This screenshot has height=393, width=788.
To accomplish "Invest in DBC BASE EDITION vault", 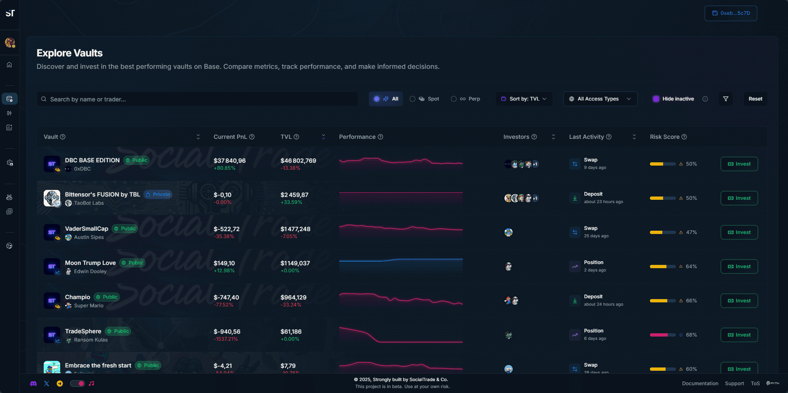I will pyautogui.click(x=739, y=164).
